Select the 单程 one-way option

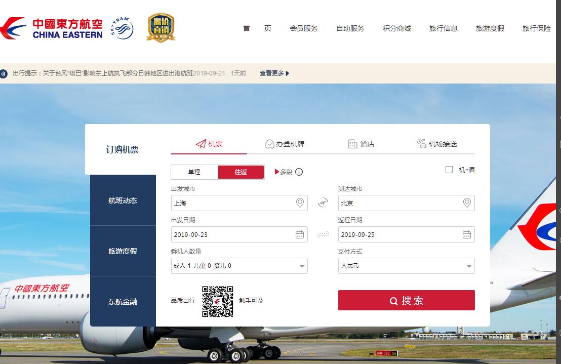(194, 172)
